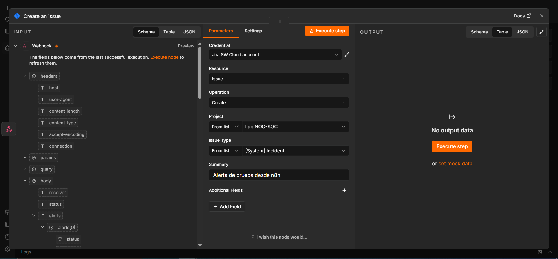Screen dimensions: 558x259
Task: Switch INPUT view to Table
Action: [169, 32]
